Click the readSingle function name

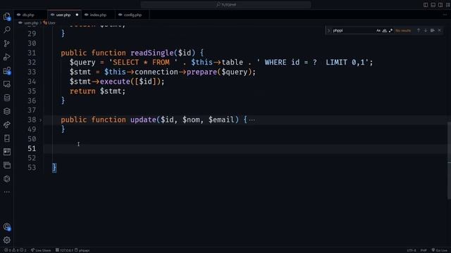click(152, 53)
